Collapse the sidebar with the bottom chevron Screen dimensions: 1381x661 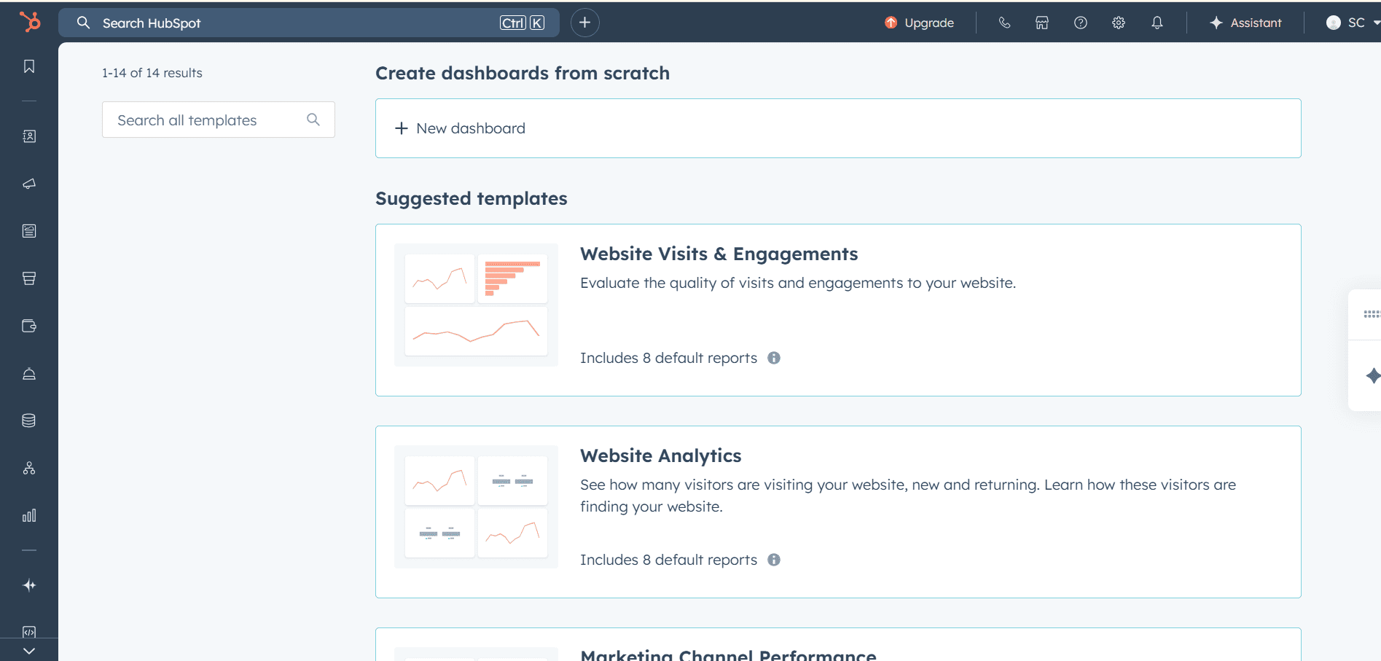click(x=28, y=649)
